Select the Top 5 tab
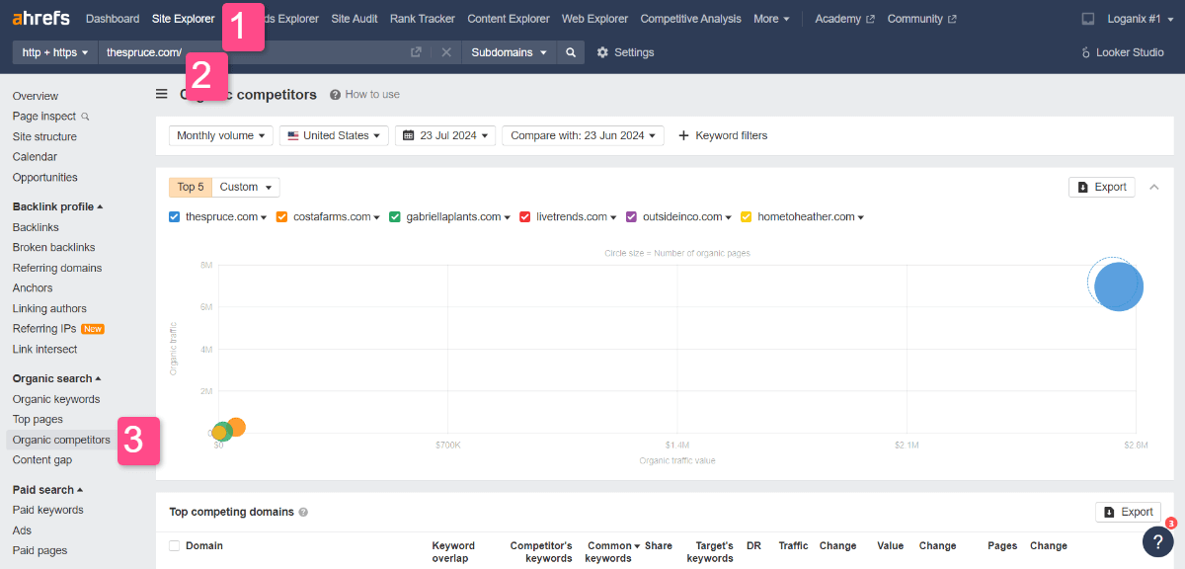 pos(191,187)
